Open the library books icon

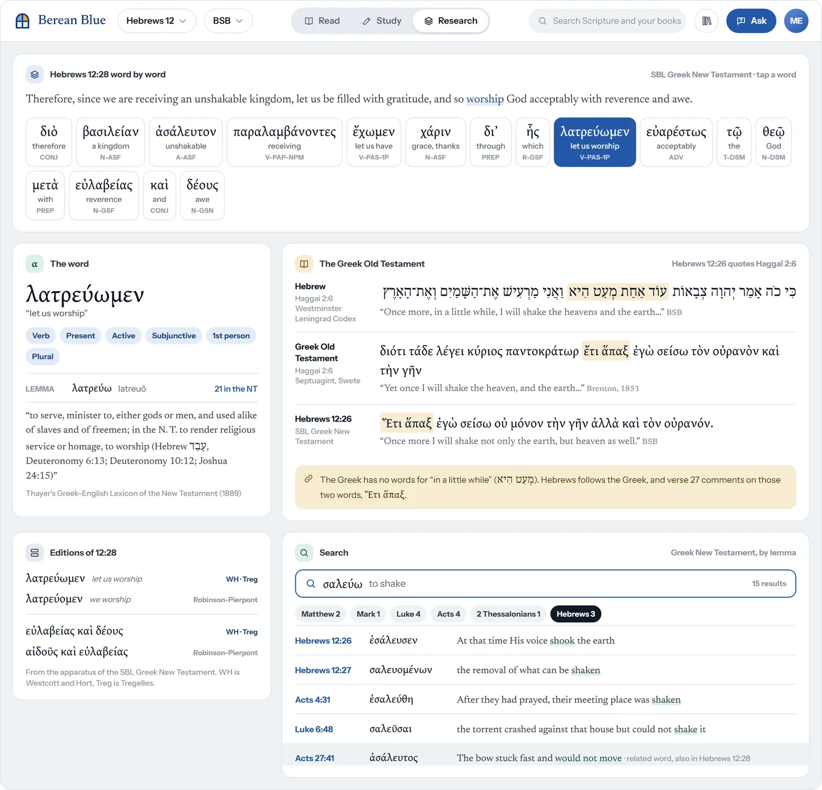(x=706, y=21)
